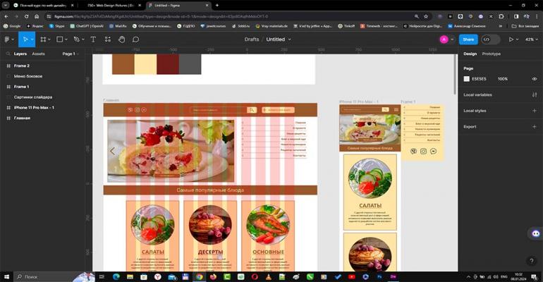The image size is (543, 282).
Task: Select the Rectangle shape tool
Action: [x=60, y=39]
